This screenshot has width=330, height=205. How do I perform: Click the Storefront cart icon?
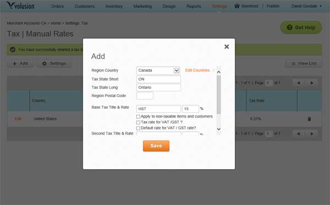(x=237, y=6)
